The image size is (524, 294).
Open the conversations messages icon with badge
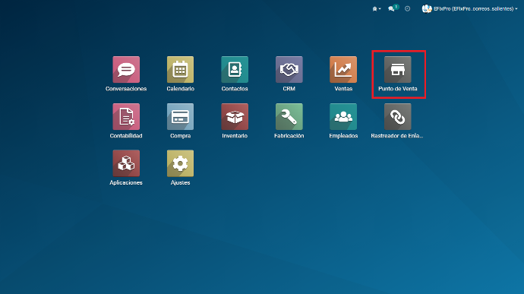pyautogui.click(x=393, y=8)
